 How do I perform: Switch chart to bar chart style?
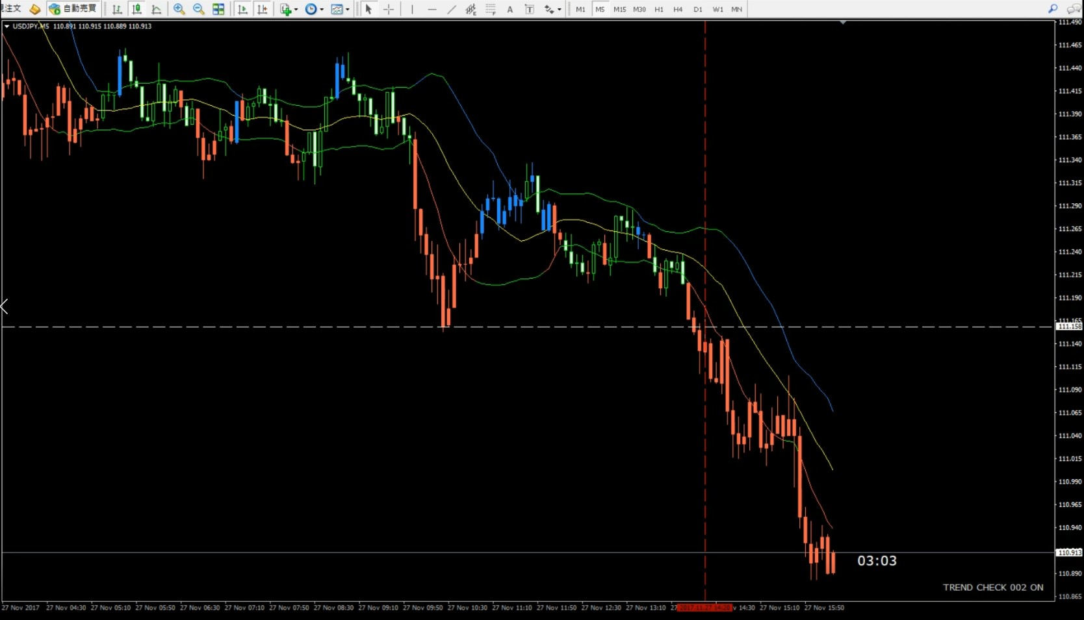click(x=117, y=9)
